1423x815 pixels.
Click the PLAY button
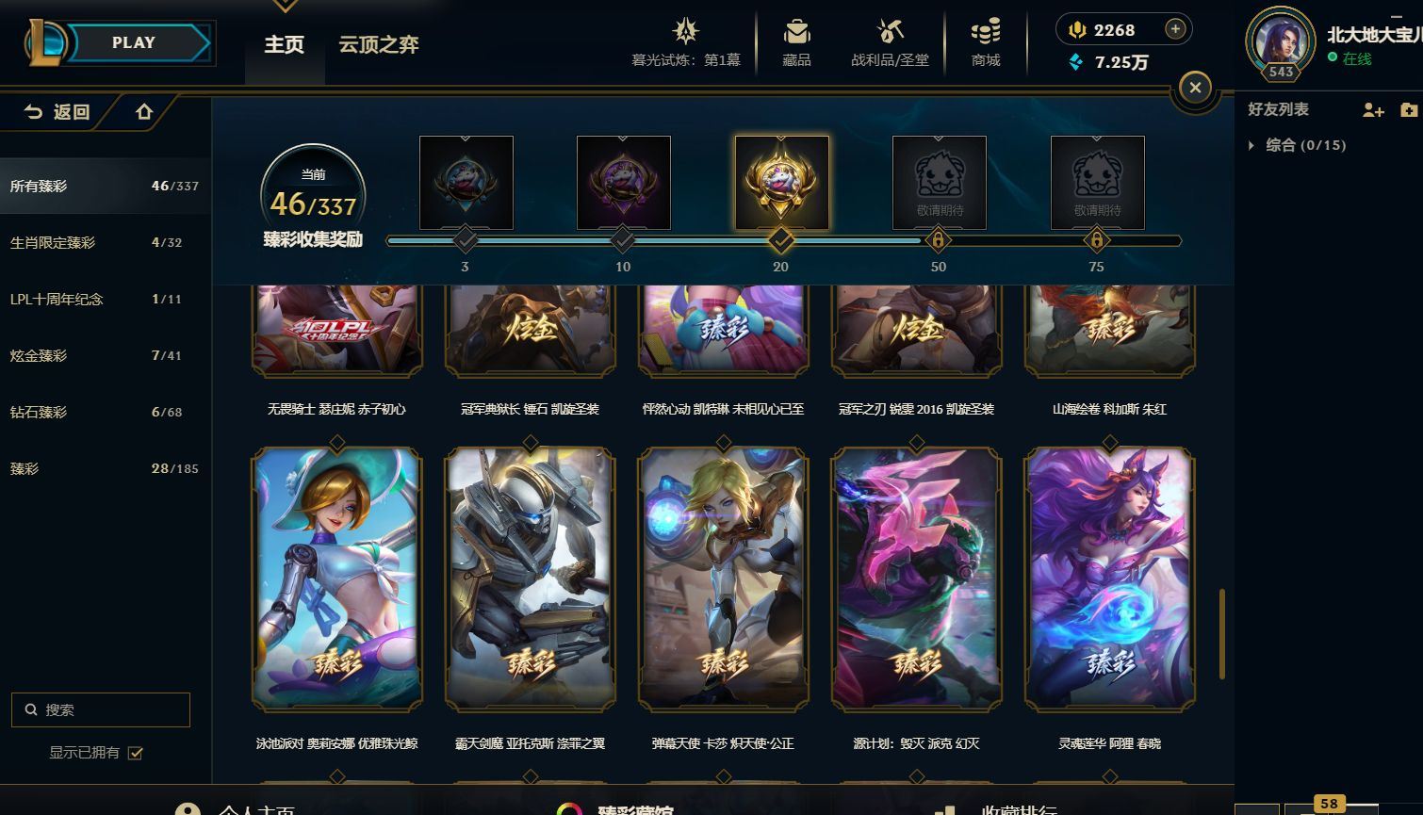point(134,42)
